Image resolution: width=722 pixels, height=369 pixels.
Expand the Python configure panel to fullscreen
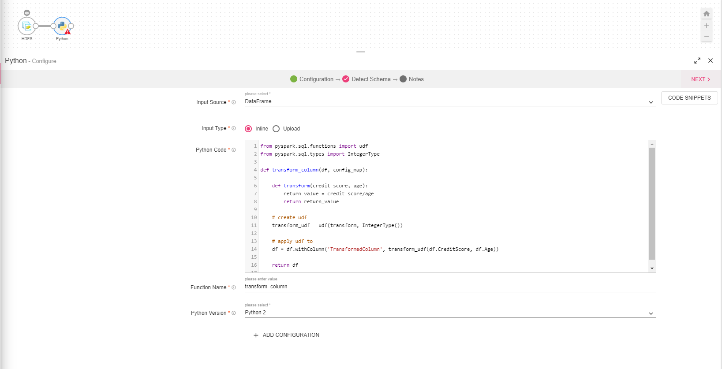(697, 61)
